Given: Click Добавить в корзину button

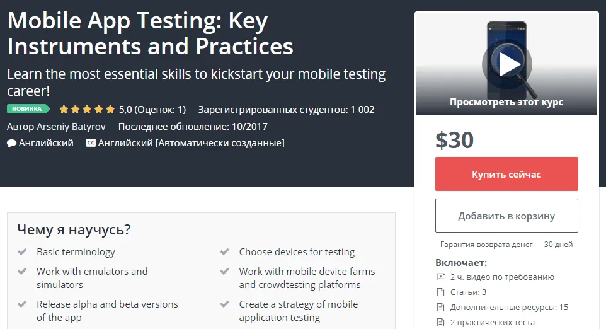Looking at the screenshot, I should click(506, 216).
